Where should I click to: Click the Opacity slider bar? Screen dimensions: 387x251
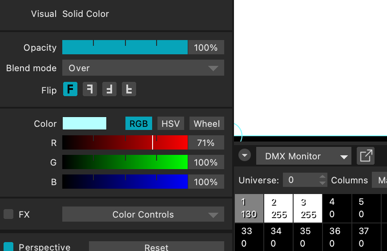pyautogui.click(x=125, y=47)
